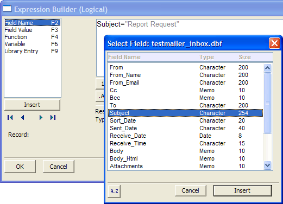Go to previous record arrow
283x204 pixels.
point(23,118)
